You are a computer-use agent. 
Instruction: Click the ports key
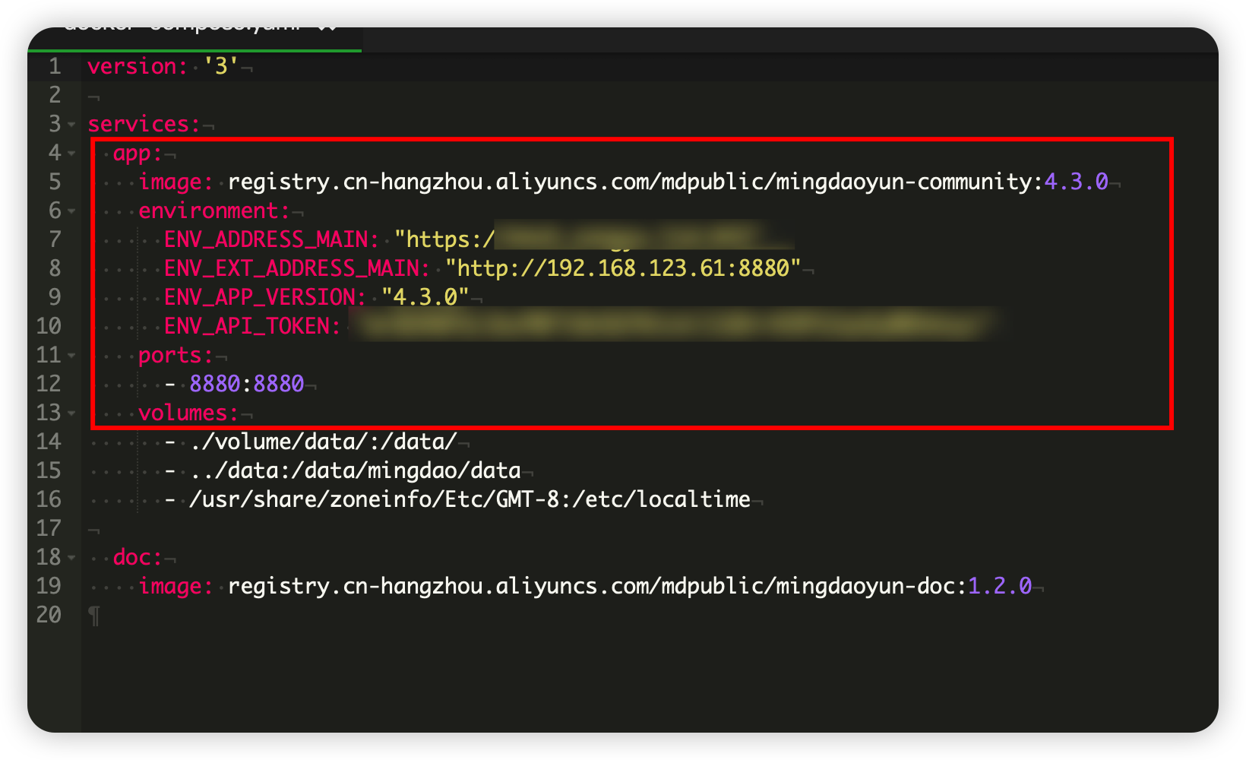pyautogui.click(x=176, y=356)
